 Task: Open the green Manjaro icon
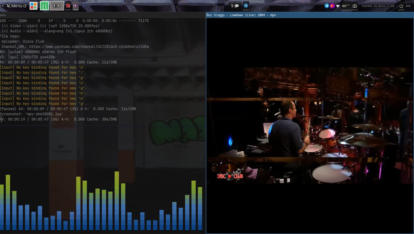[45, 6]
